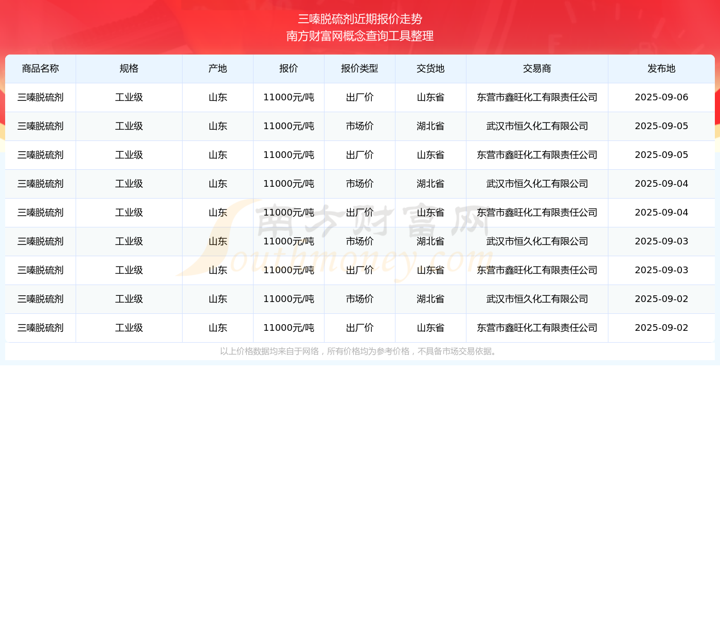This screenshot has width=720, height=620.
Task: Click 出厂价 in the 2025-09-03 row
Action: point(360,271)
